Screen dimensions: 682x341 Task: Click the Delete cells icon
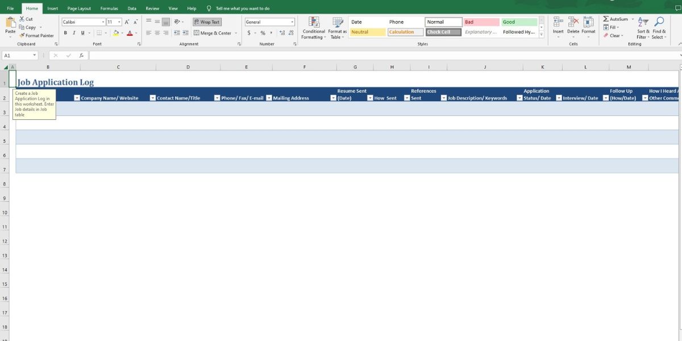pos(573,23)
